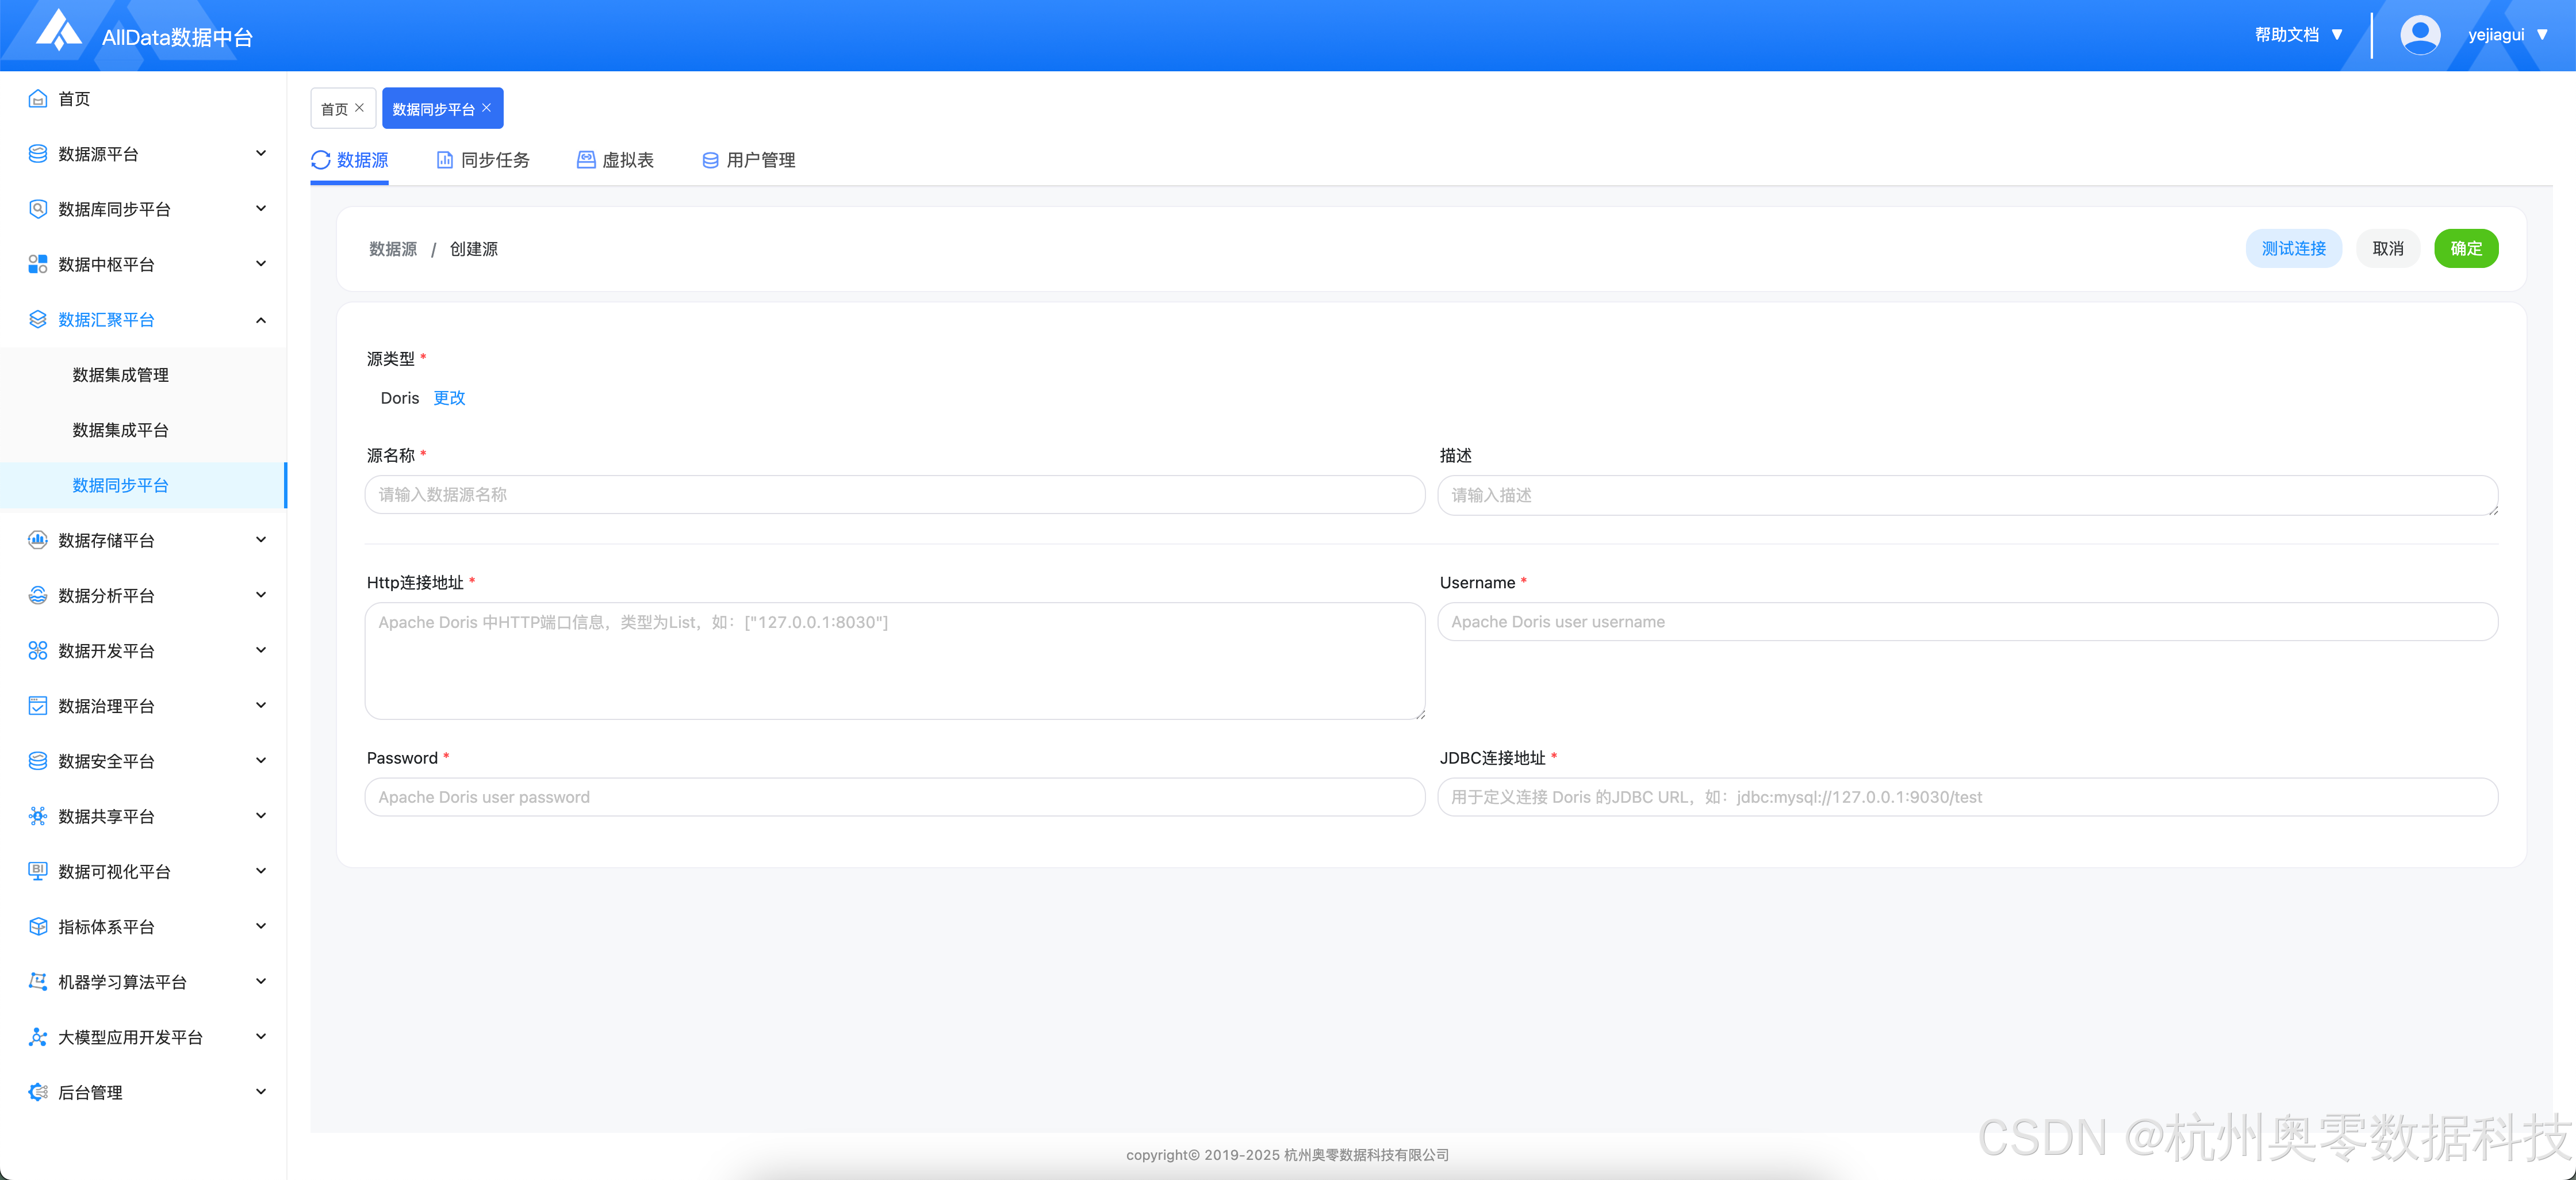Open the 帮助文档 dropdown
This screenshot has width=2576, height=1180.
tap(2298, 35)
